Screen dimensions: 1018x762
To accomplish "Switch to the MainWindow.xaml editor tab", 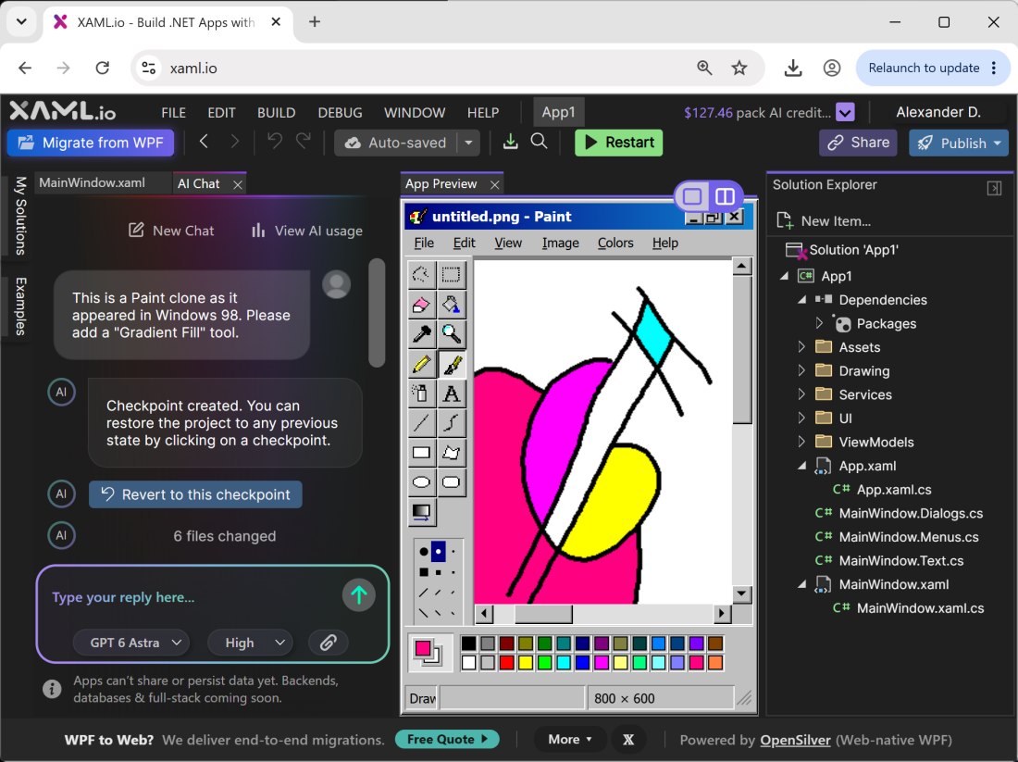I will (93, 183).
